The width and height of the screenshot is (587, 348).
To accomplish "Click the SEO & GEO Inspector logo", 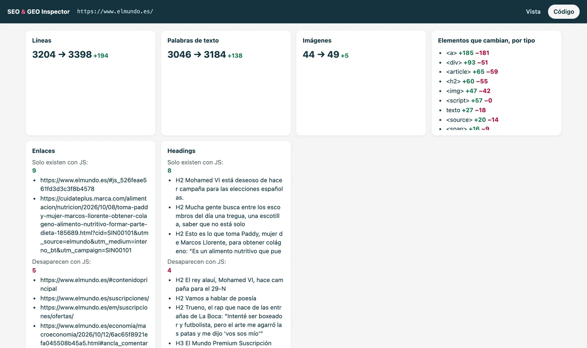I will coord(39,12).
